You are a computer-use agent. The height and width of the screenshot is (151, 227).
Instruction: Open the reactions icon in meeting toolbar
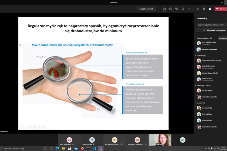coord(176,9)
